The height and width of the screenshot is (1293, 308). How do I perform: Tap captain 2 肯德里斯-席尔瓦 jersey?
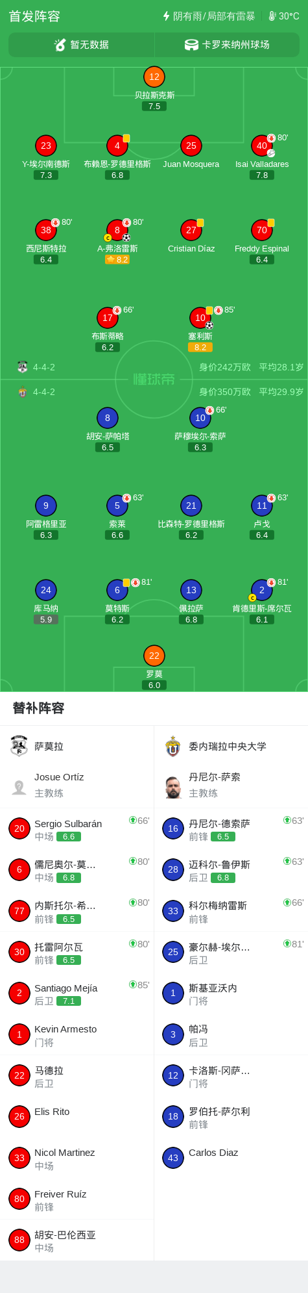pos(262,590)
